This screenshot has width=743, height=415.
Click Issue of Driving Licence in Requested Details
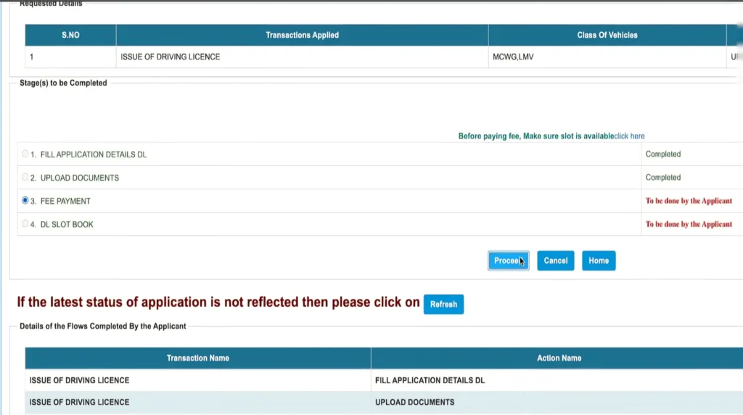171,57
